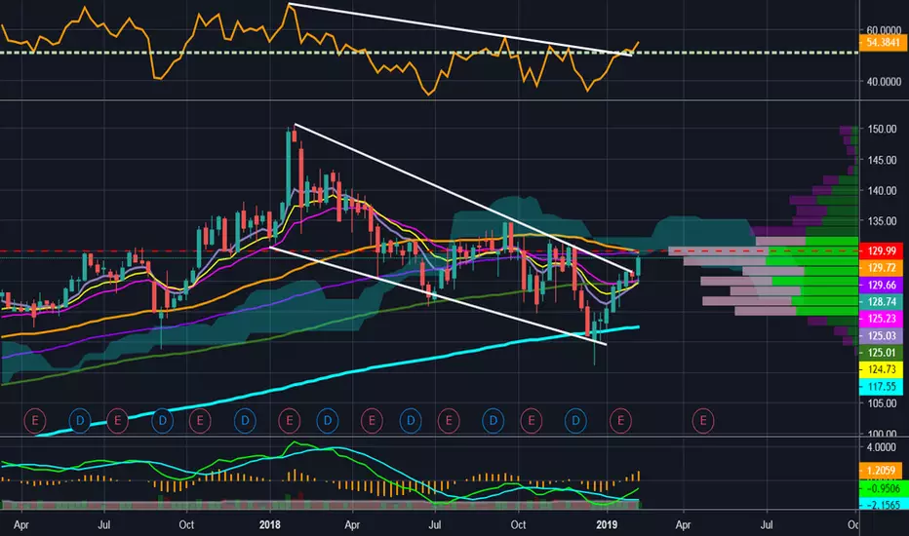Select the purple 129.66 price label
The image size is (909, 536).
click(x=881, y=285)
